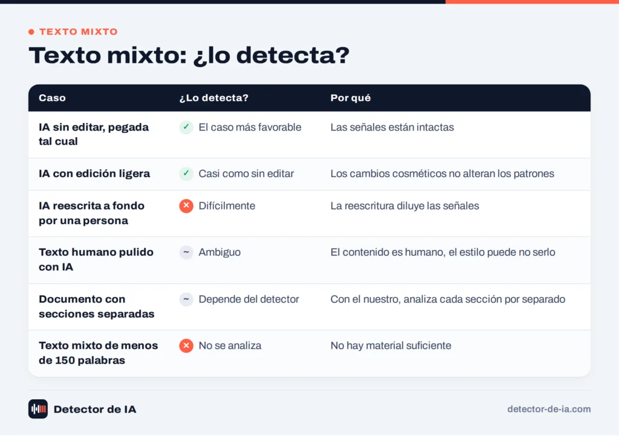Select the 'TEXTO MIXTO' orange label

[79, 32]
